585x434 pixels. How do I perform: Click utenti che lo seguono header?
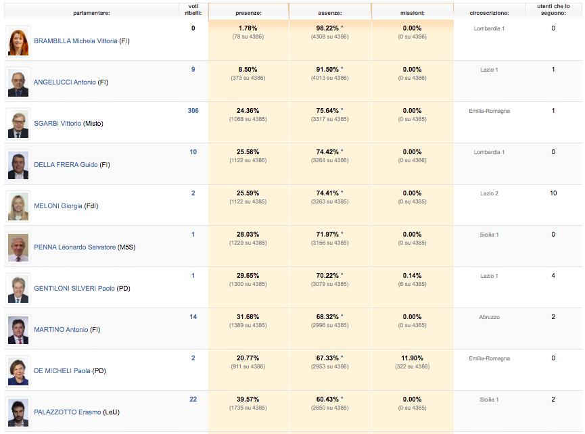(x=553, y=9)
